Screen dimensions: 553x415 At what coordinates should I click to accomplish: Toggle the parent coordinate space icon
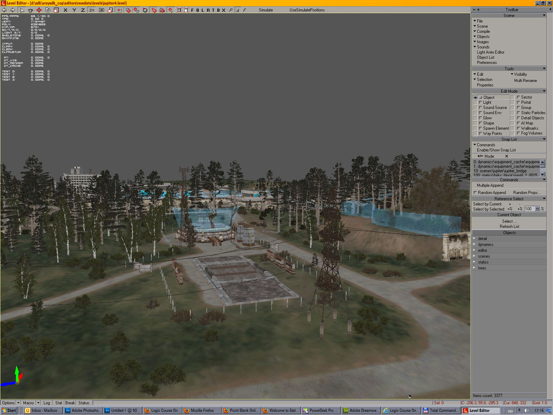click(x=102, y=10)
